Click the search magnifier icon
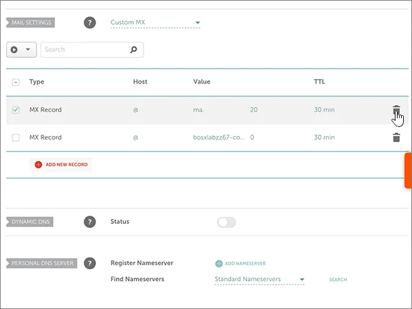Viewport: 412px width, 309px height. (x=133, y=49)
